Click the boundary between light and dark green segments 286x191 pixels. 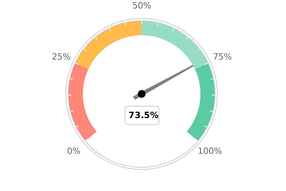pos(202,66)
